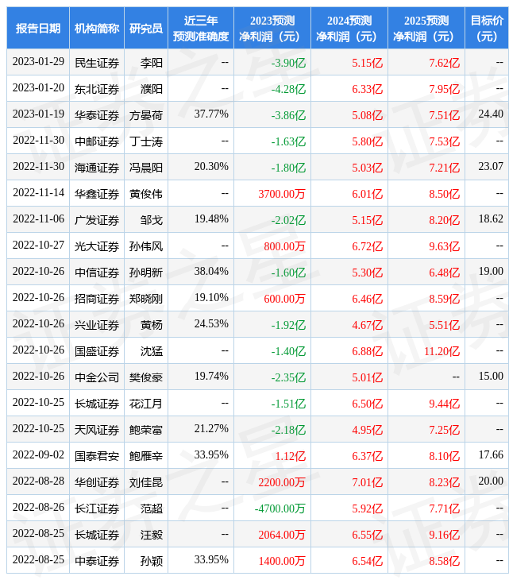This screenshot has width=509, height=580.
Task: Click researcher name 方晏荷
Action: pos(146,115)
